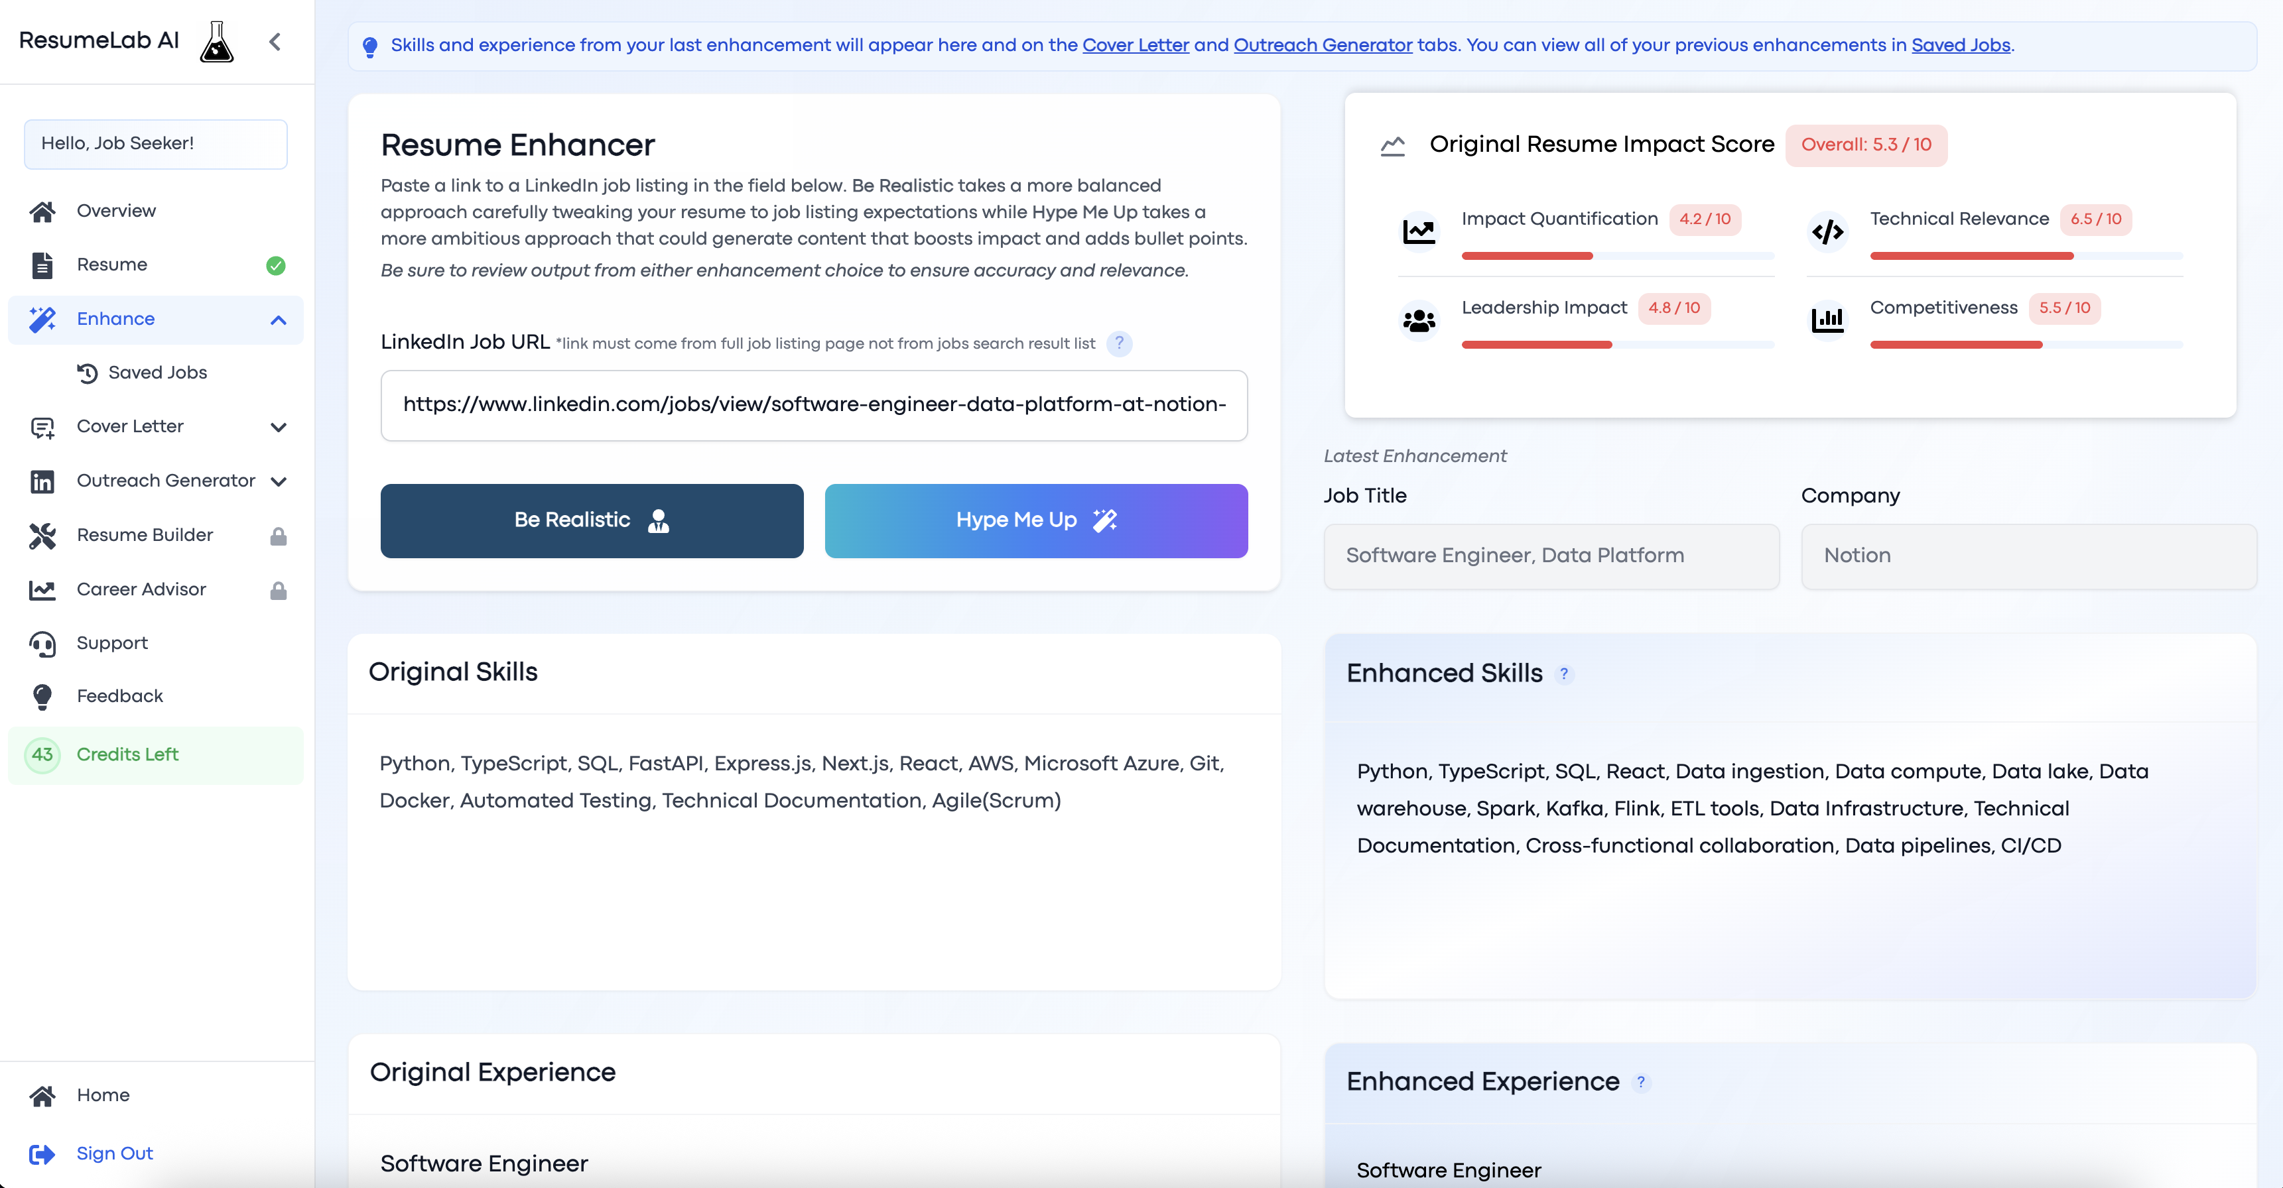2283x1188 pixels.
Task: Click the Resume Builder lock icon
Action: click(279, 536)
